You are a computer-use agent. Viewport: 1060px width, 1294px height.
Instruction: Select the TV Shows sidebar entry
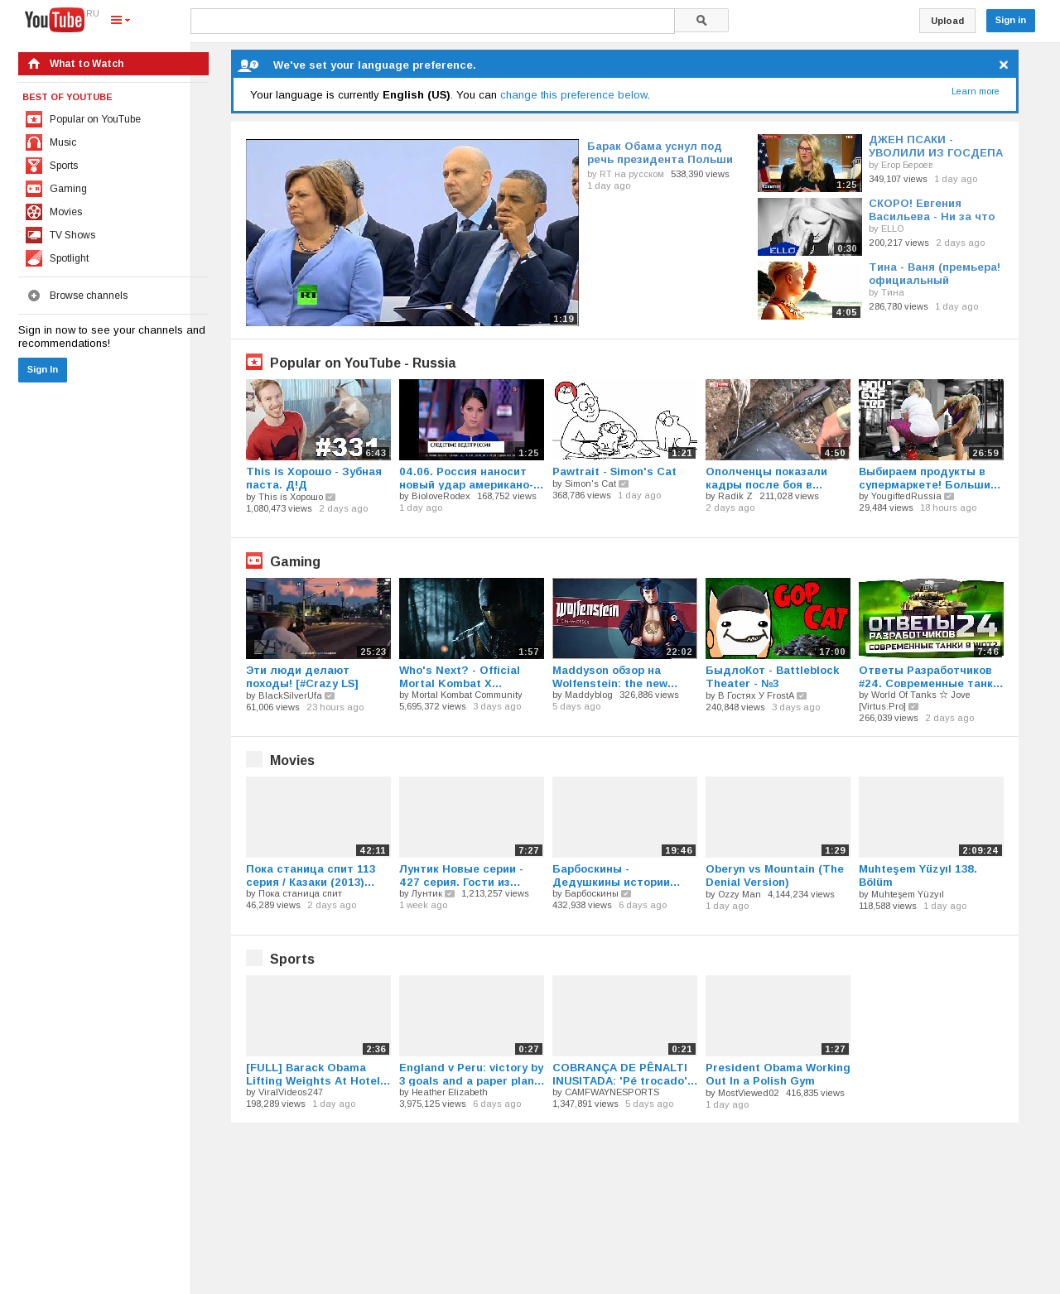click(x=113, y=235)
